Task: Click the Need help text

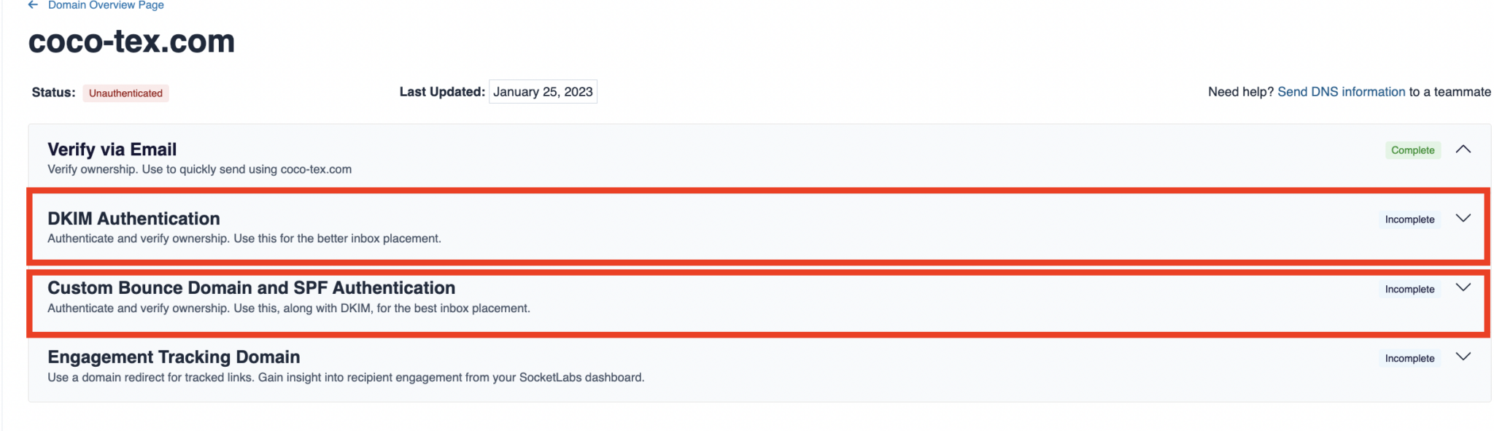Action: coord(1239,91)
